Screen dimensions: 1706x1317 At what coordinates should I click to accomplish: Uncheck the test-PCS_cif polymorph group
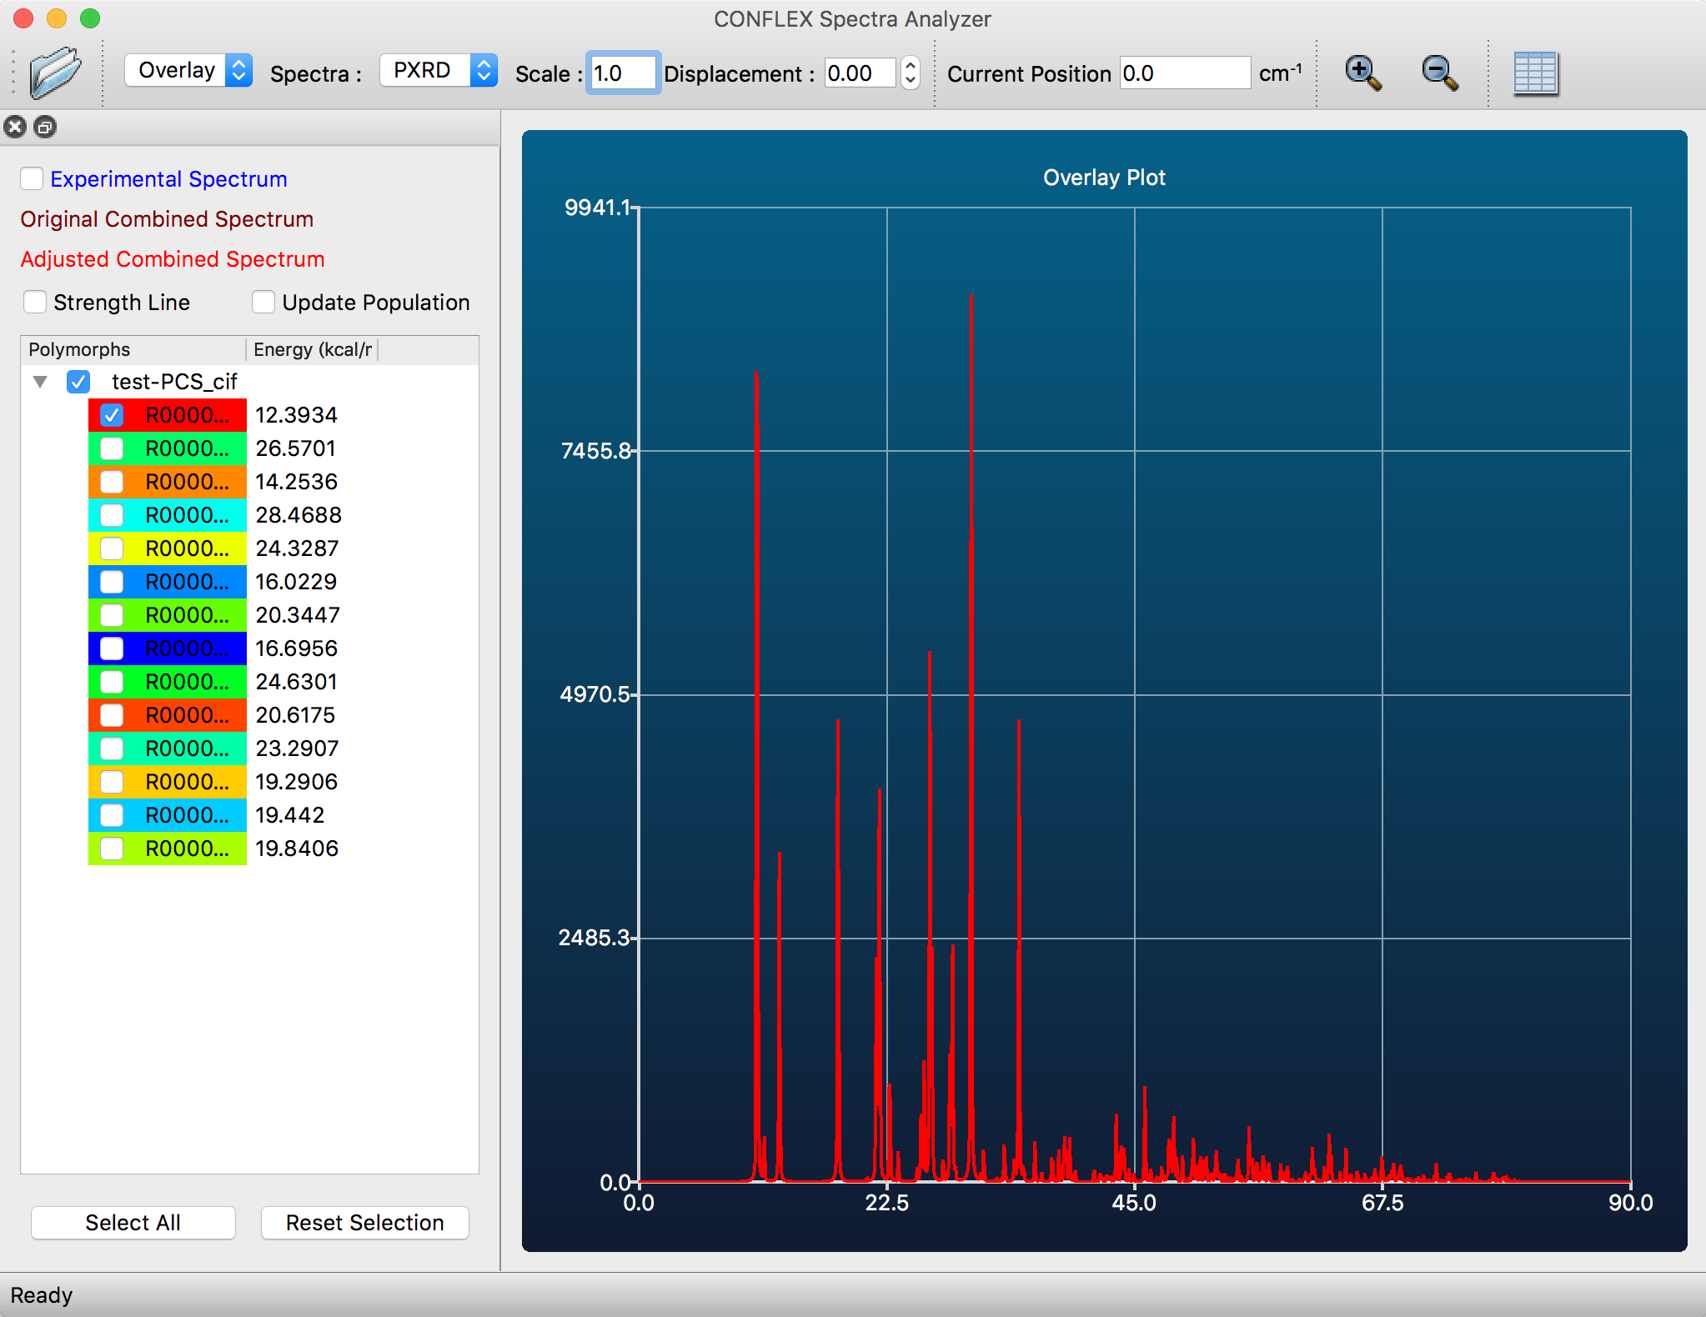(78, 382)
